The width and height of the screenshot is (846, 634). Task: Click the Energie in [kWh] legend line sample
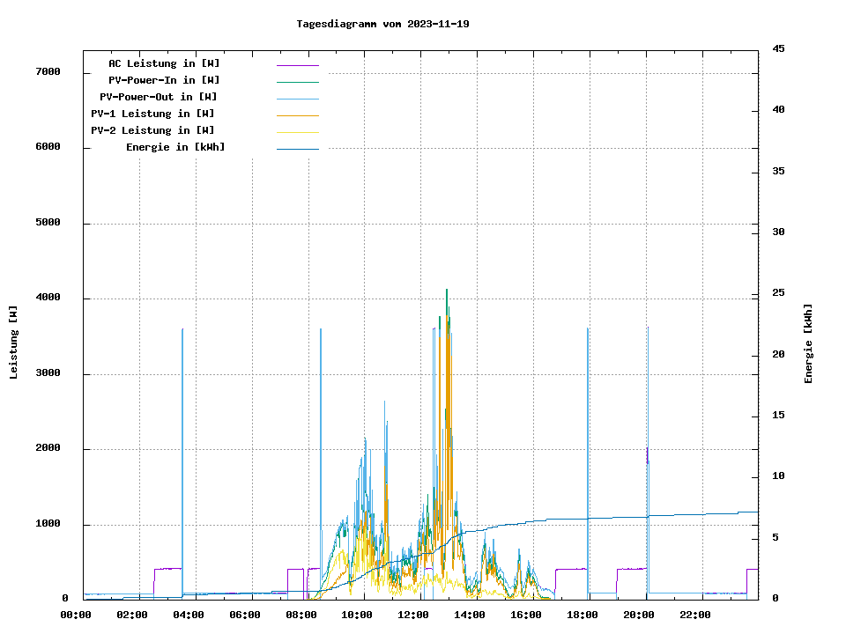[x=297, y=148]
